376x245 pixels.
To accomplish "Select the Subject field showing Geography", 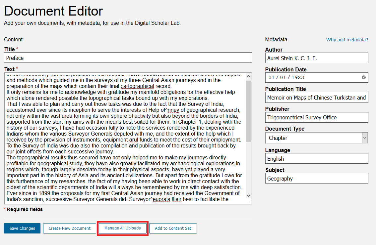I will [316, 178].
